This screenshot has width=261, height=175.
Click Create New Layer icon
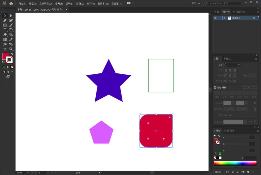248,172
